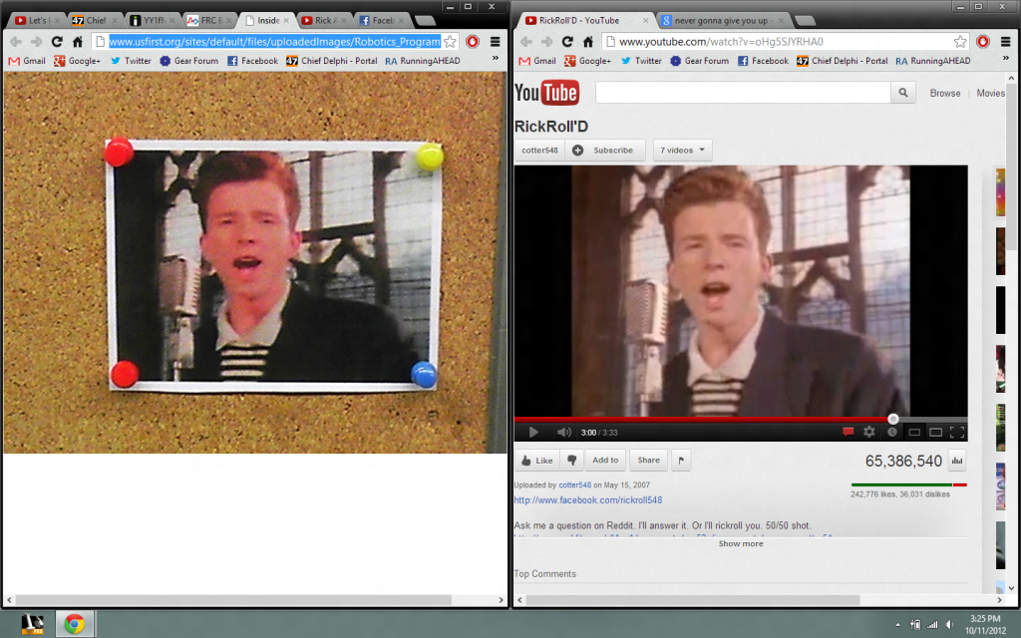Click the red video progress bar scrubber
This screenshot has width=1021, height=638.
(892, 419)
